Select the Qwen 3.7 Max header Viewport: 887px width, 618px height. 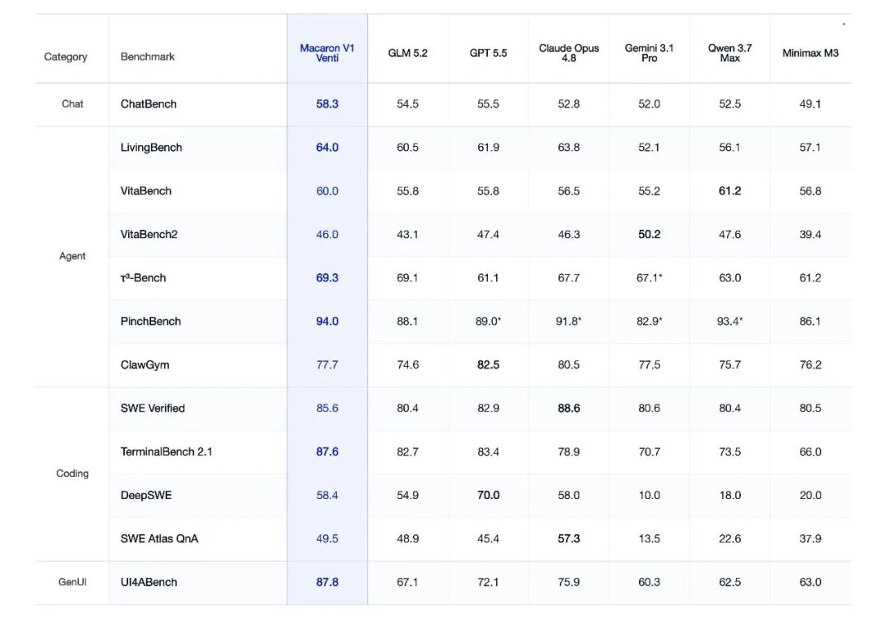(x=730, y=53)
